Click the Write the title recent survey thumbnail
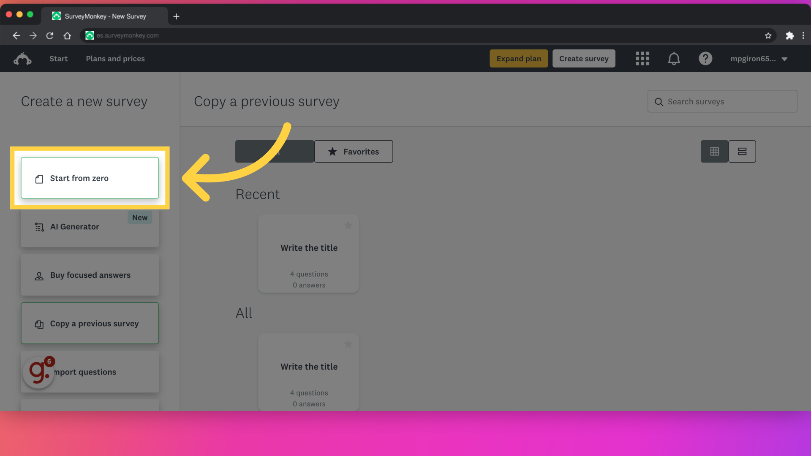 tap(309, 253)
